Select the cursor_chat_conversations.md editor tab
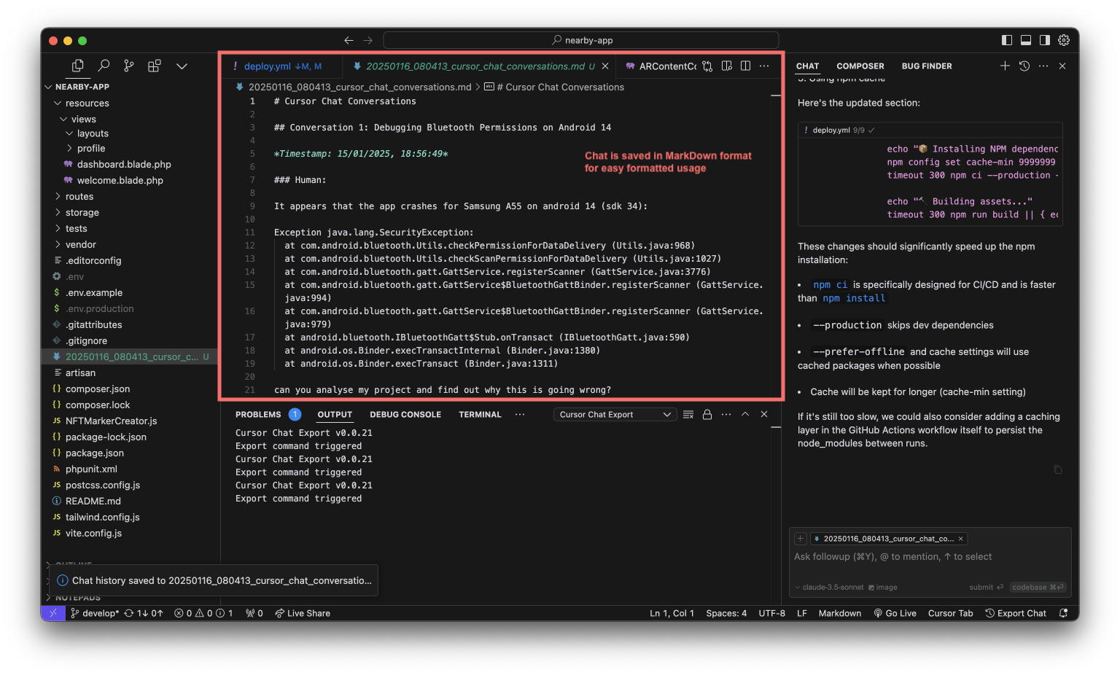Viewport: 1120px width, 675px height. pyautogui.click(x=478, y=66)
